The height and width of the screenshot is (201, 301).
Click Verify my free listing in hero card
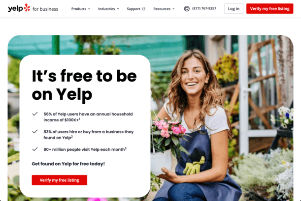[59, 180]
